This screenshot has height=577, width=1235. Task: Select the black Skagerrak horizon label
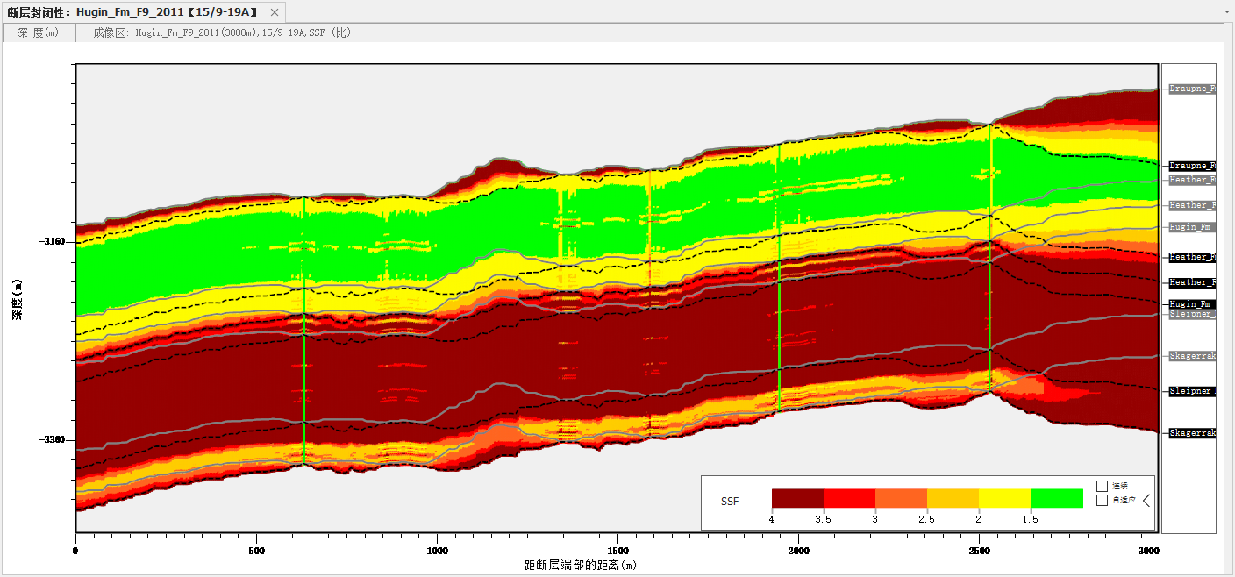pos(1192,433)
